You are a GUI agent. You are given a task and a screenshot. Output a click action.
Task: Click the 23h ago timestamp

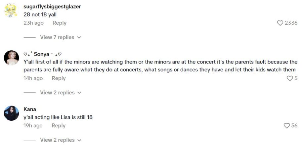point(33,23)
